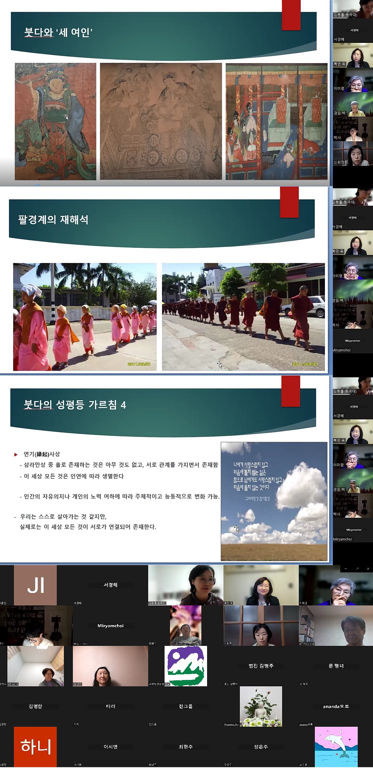Click the photo of pink-robed nuns walking

(85, 317)
